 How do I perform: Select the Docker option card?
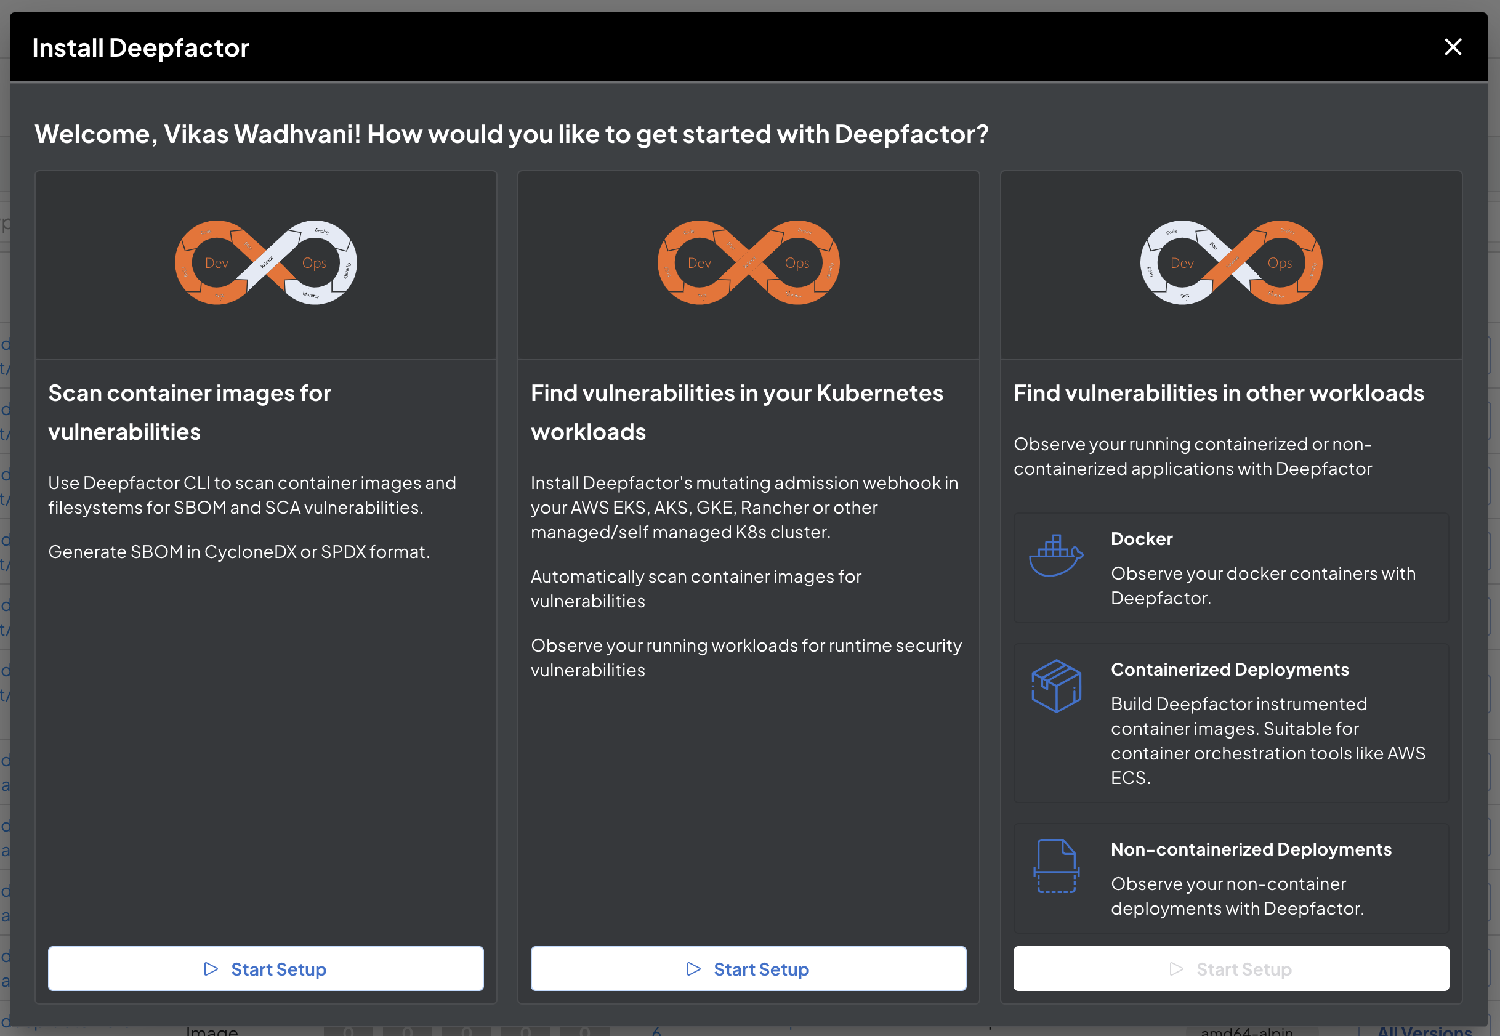tap(1231, 568)
